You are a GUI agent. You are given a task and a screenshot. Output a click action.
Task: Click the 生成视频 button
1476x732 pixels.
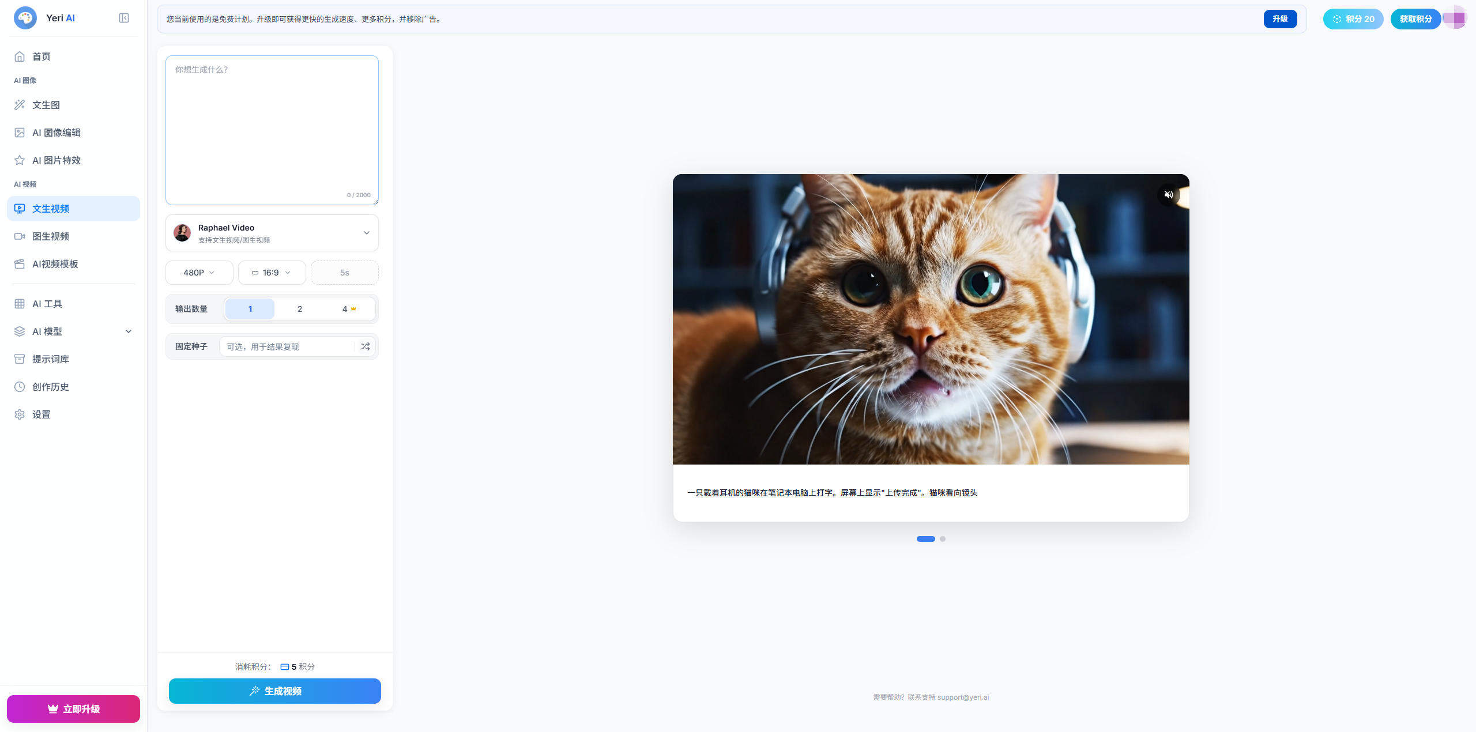click(x=275, y=691)
